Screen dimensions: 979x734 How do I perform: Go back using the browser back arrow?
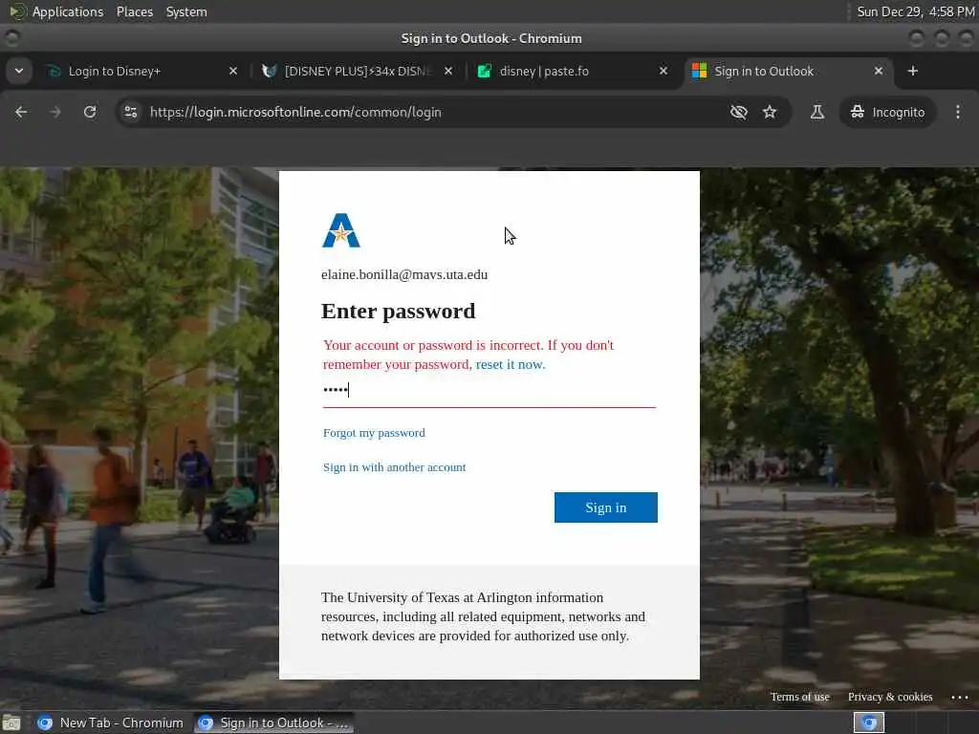[x=21, y=112]
